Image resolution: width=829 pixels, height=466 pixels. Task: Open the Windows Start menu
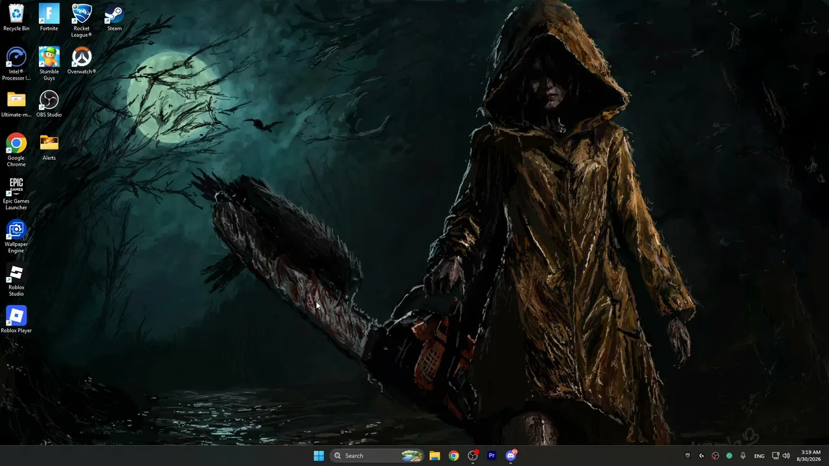pyautogui.click(x=319, y=456)
